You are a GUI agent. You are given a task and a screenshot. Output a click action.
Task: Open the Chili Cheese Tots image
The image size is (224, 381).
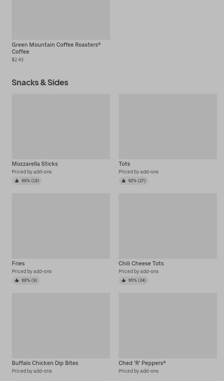(x=168, y=226)
